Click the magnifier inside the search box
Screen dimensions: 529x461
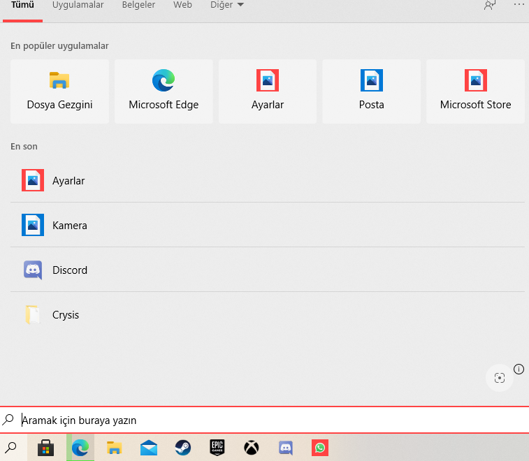8,420
